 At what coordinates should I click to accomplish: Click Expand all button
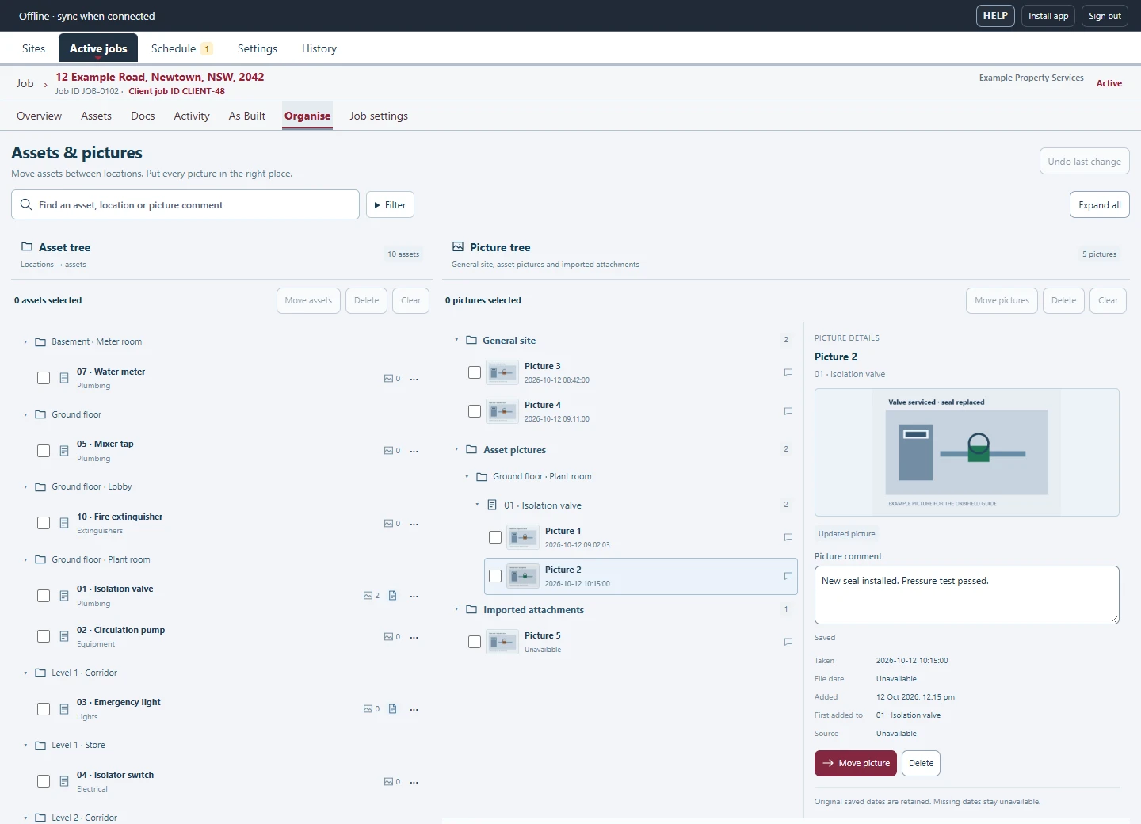(1099, 204)
